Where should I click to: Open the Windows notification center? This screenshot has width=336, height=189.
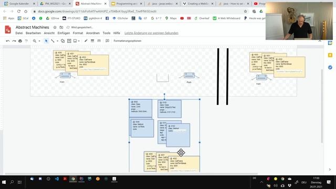329,182
